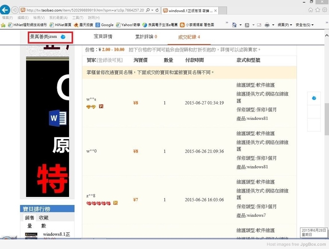The height and width of the screenshot is (249, 329).
Task: Open the 我的最愛(A) menu
Action: point(58,18)
